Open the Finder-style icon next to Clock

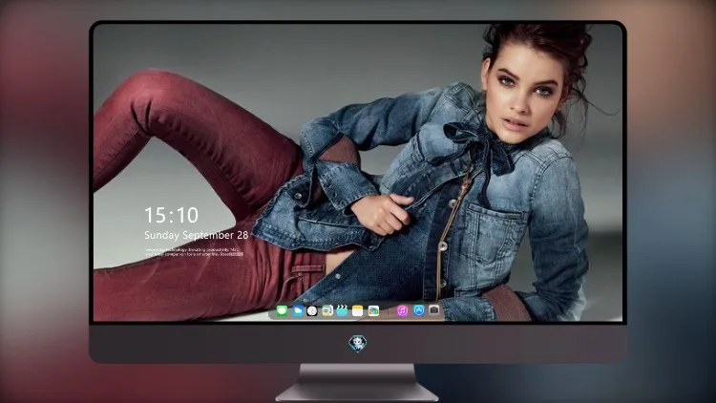(327, 311)
